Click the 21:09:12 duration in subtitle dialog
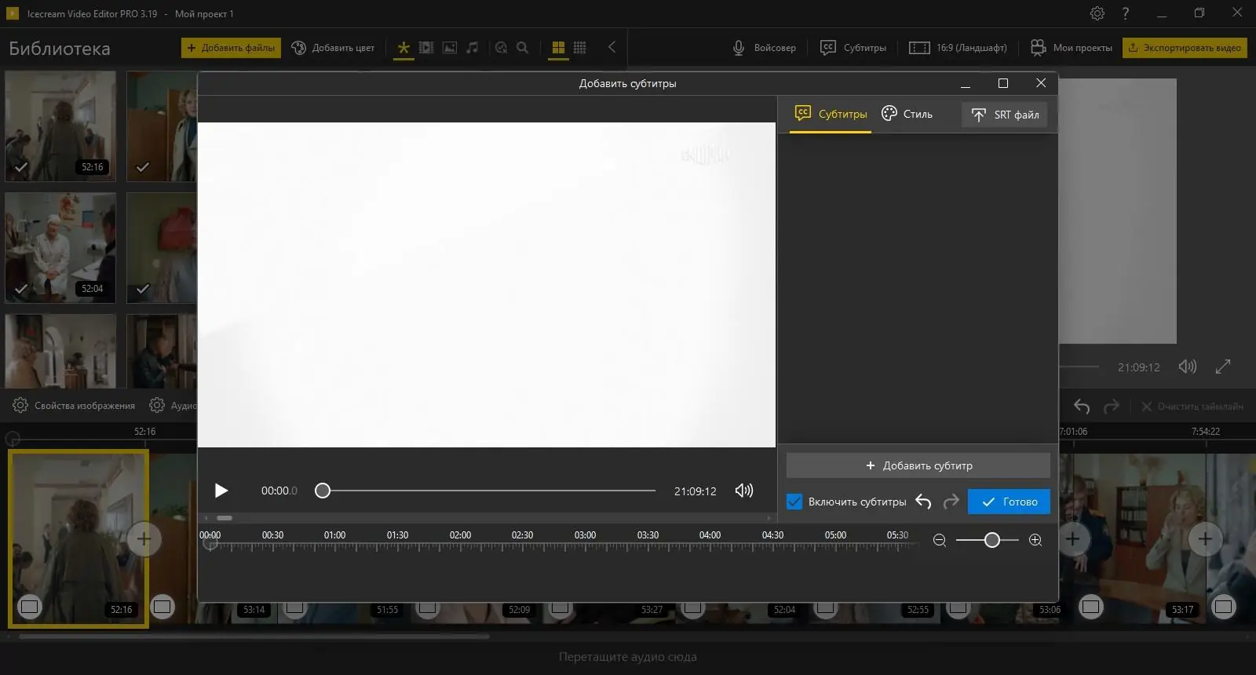1256x675 pixels. (x=696, y=491)
